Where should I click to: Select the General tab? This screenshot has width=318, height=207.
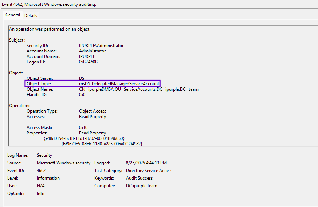coord(13,15)
